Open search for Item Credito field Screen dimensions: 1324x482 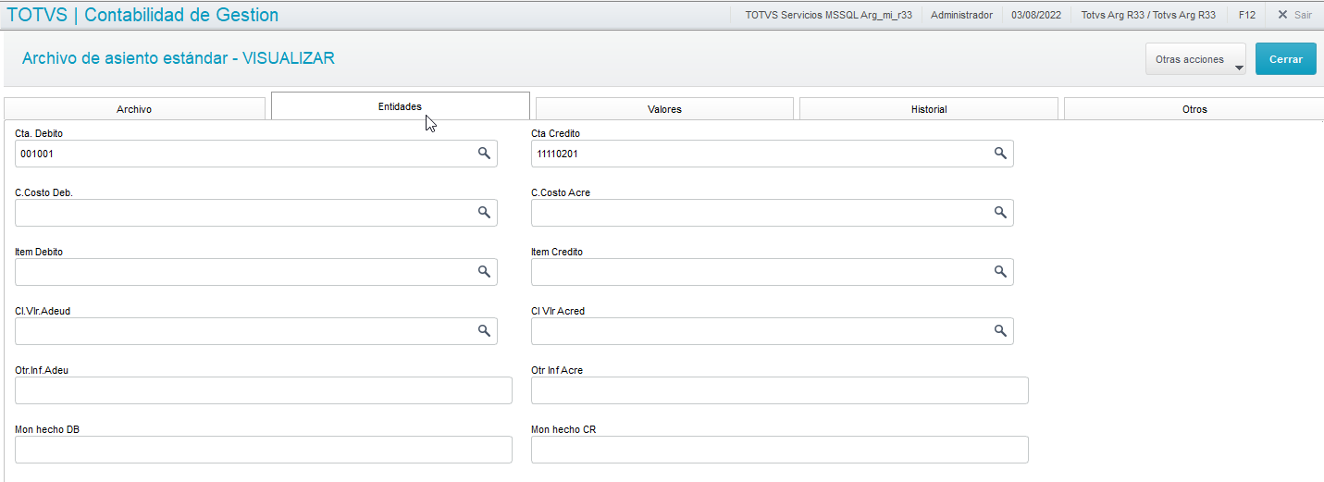999,272
